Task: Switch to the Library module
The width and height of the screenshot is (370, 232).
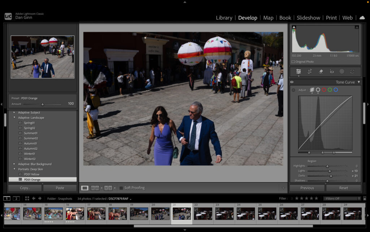Action: [x=224, y=17]
